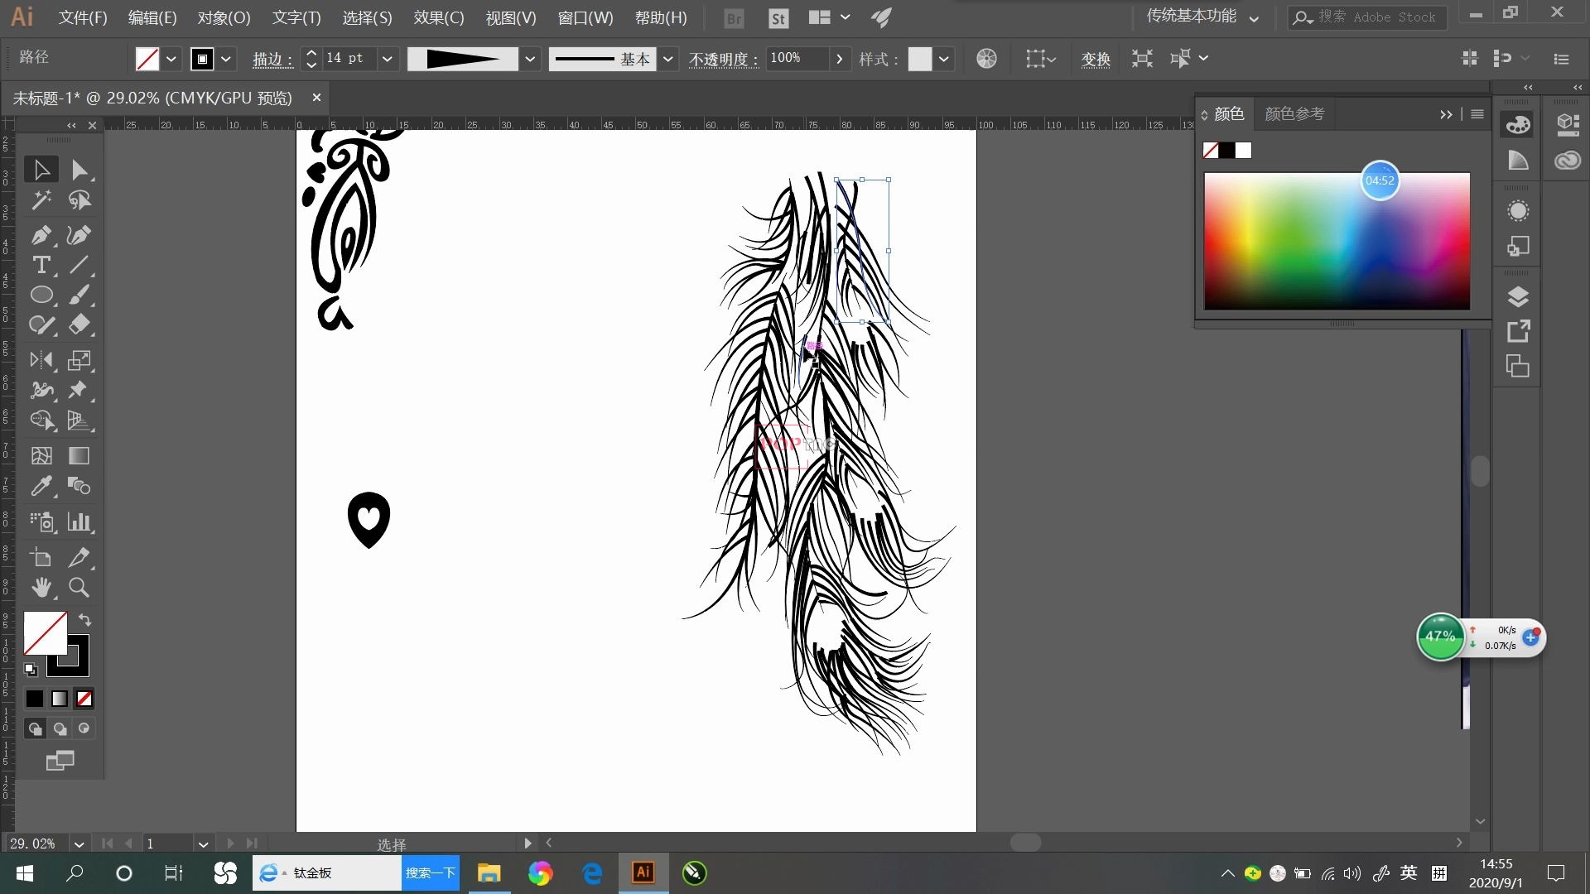Select the Pen tool

(x=41, y=235)
